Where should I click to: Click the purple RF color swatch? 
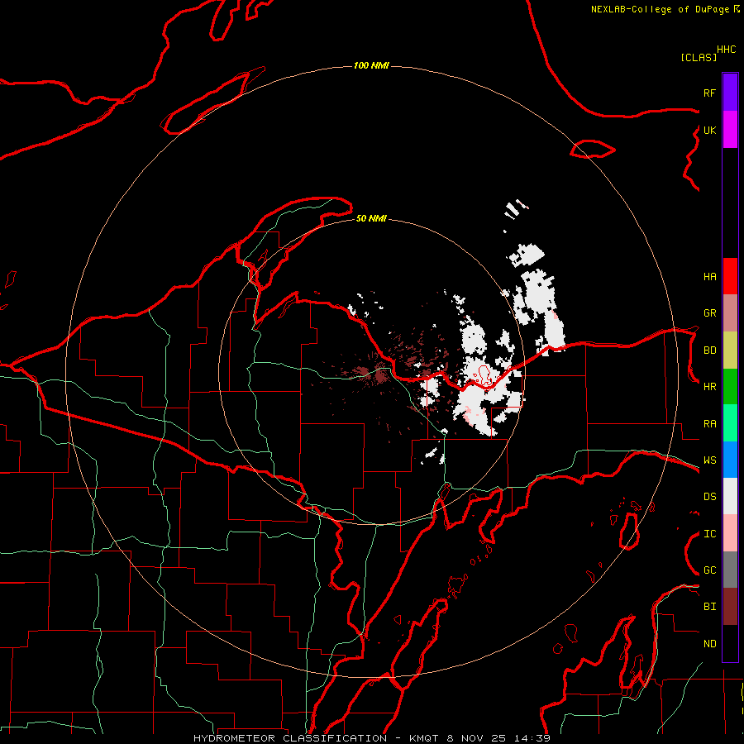(730, 93)
